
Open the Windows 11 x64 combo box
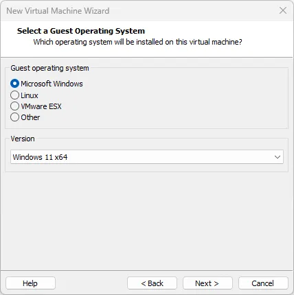[147, 157]
